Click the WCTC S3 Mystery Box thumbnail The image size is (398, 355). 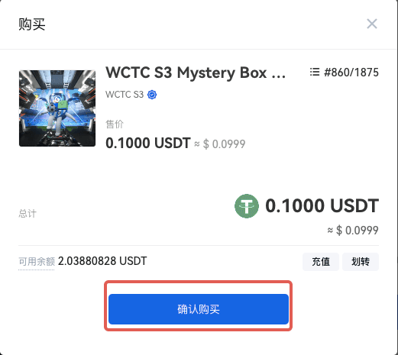(57, 108)
